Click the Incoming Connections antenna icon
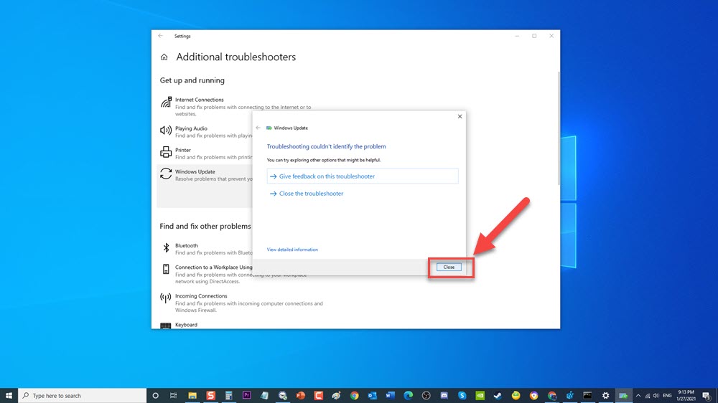This screenshot has height=403, width=718. 166,298
